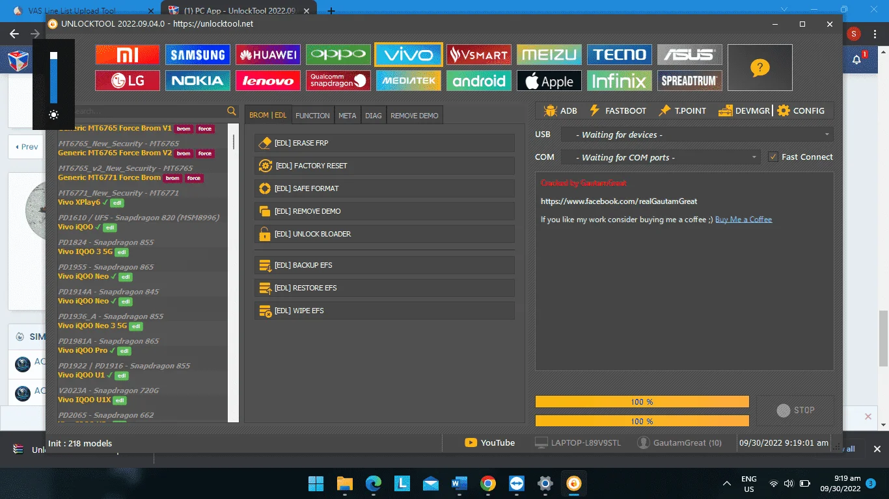Run [EDL] UNLOCK BLOADER
889x499 pixels.
(x=384, y=234)
